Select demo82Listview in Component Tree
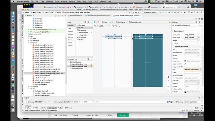The height and width of the screenshot is (121, 215). [77, 69]
